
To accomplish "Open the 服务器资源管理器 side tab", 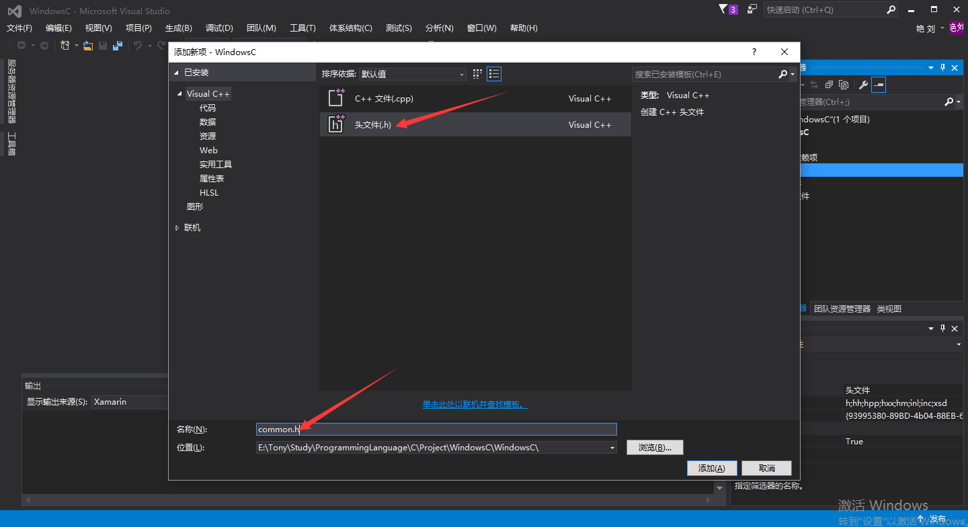I will 11,91.
